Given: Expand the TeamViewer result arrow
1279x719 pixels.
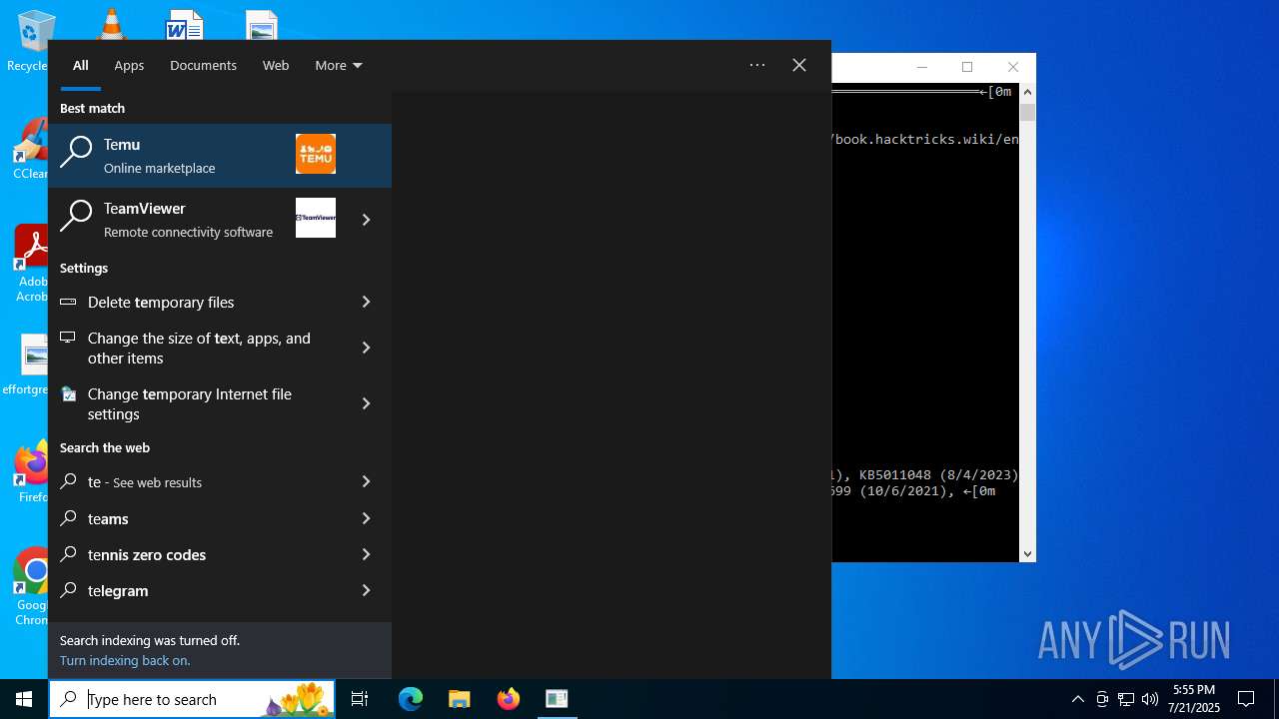Looking at the screenshot, I should (366, 220).
